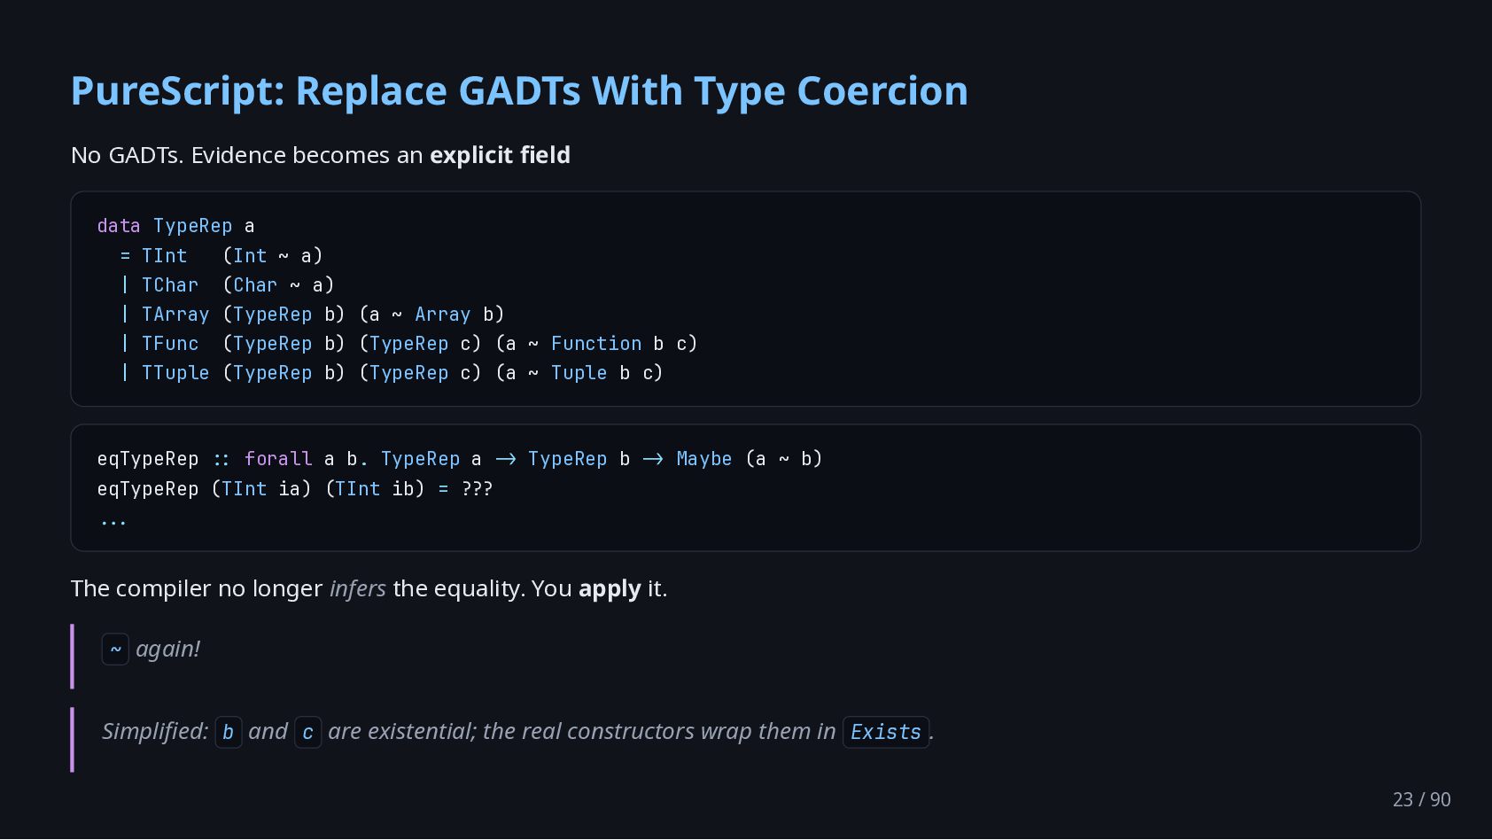
Task: Click the inline b code badge
Action: pos(229,732)
